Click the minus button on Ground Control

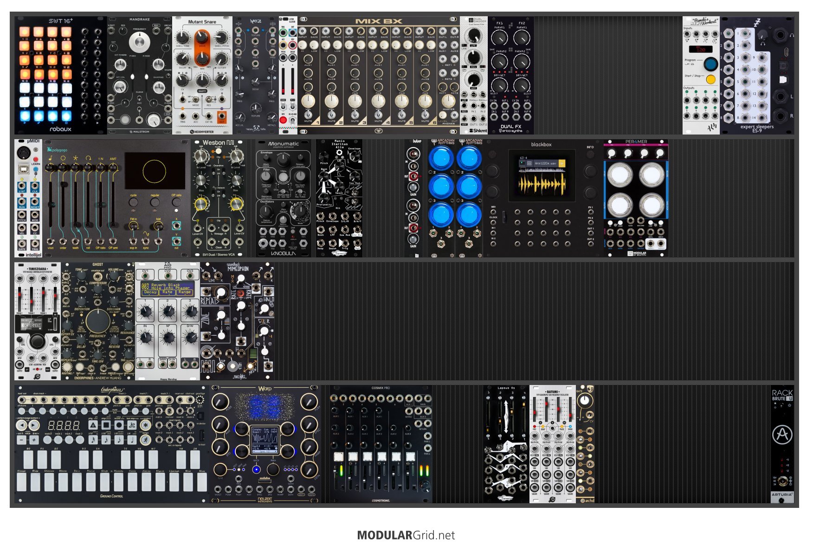[21, 439]
